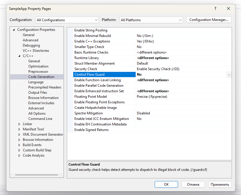Collapse the Configuration Properties root node
The height and width of the screenshot is (195, 241).
13,30
